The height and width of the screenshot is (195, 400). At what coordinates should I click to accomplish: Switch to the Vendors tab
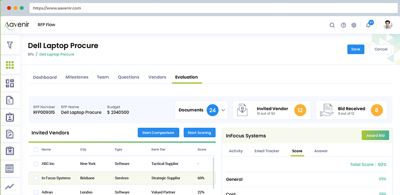(157, 77)
